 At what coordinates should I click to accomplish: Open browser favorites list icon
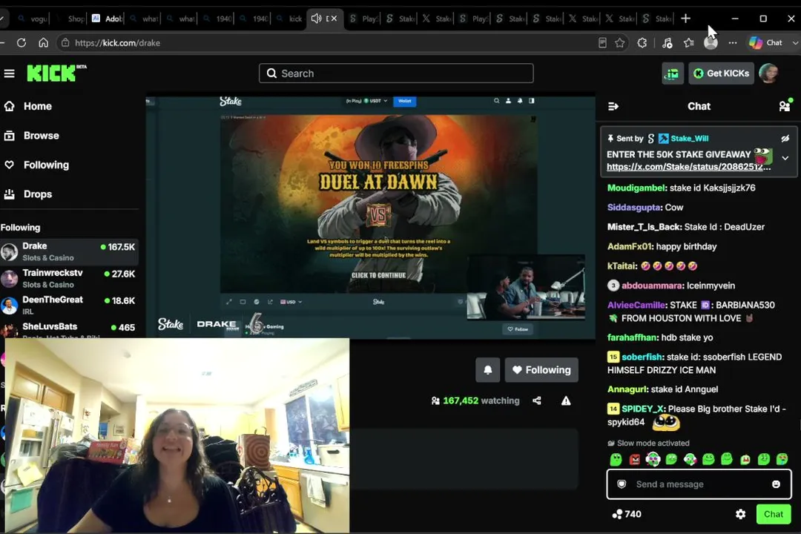pos(688,43)
